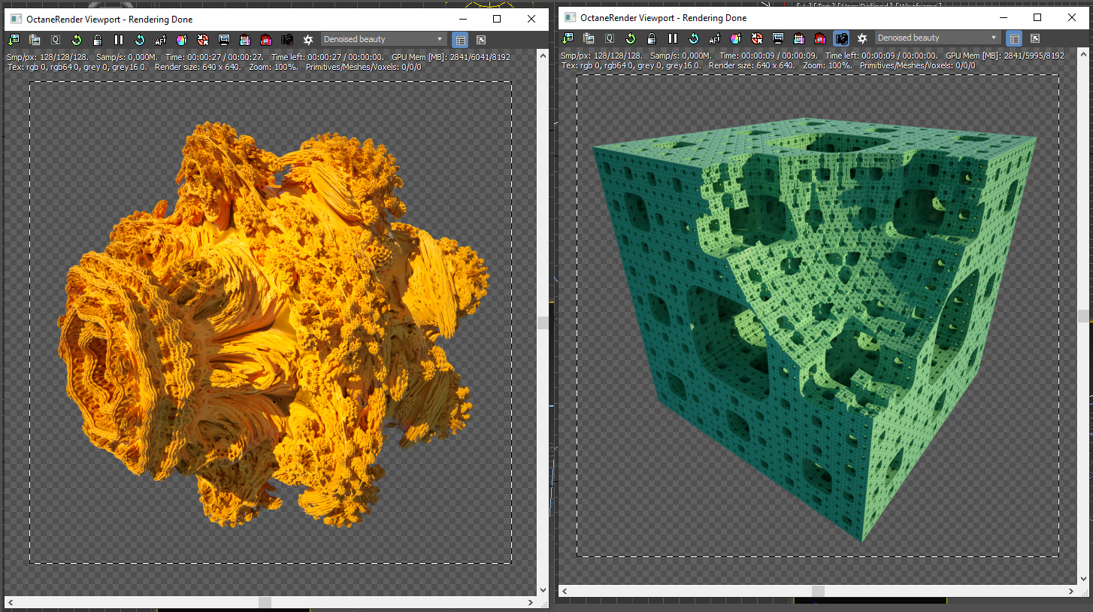Screen dimensions: 1093x612
Task: Toggle the viewport lock in the orange fractal window
Action: 98,39
